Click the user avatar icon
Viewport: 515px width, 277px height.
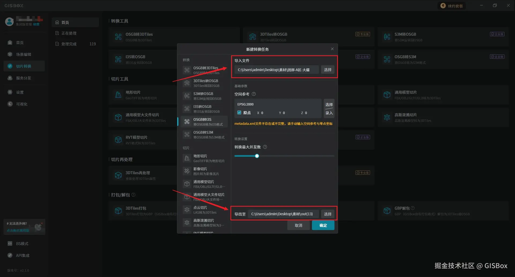coord(9,21)
